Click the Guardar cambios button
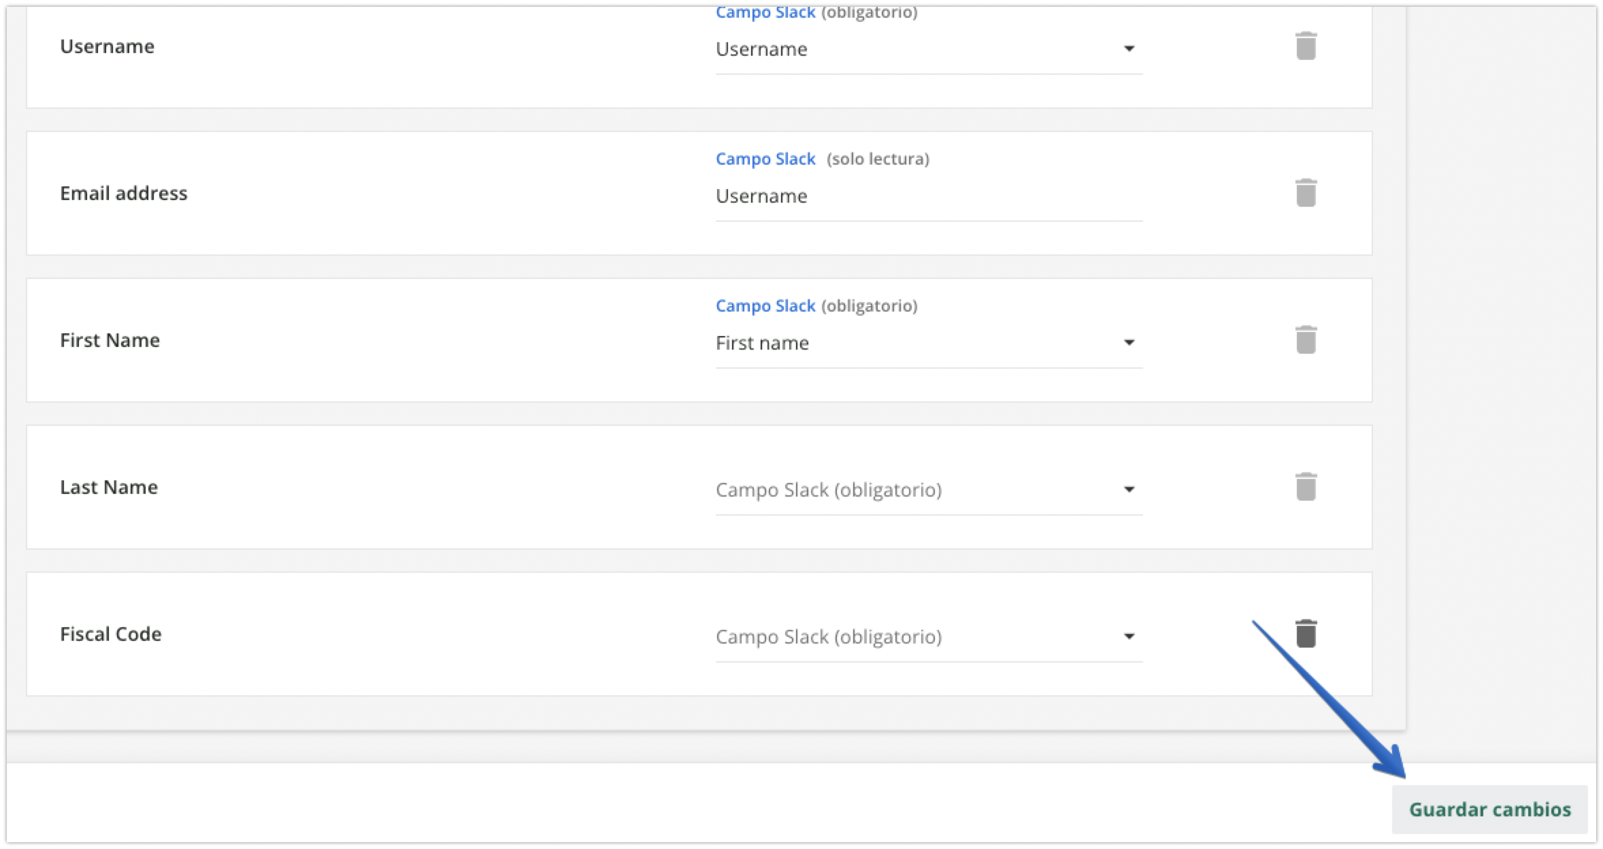The height and width of the screenshot is (849, 1603). pos(1489,810)
